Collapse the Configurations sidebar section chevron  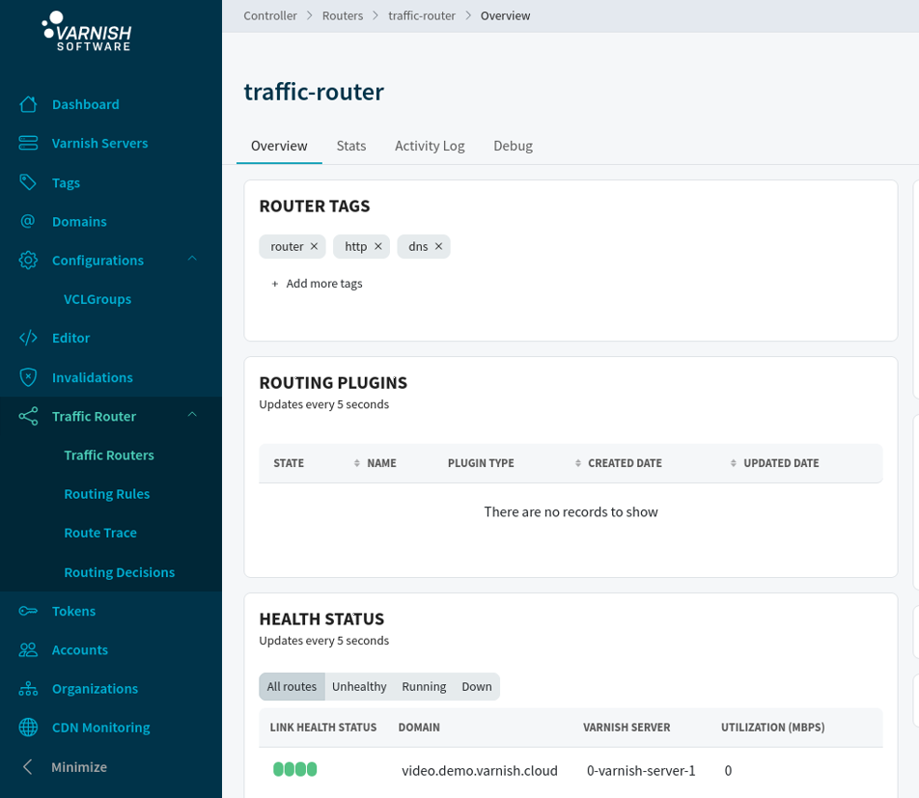point(192,260)
